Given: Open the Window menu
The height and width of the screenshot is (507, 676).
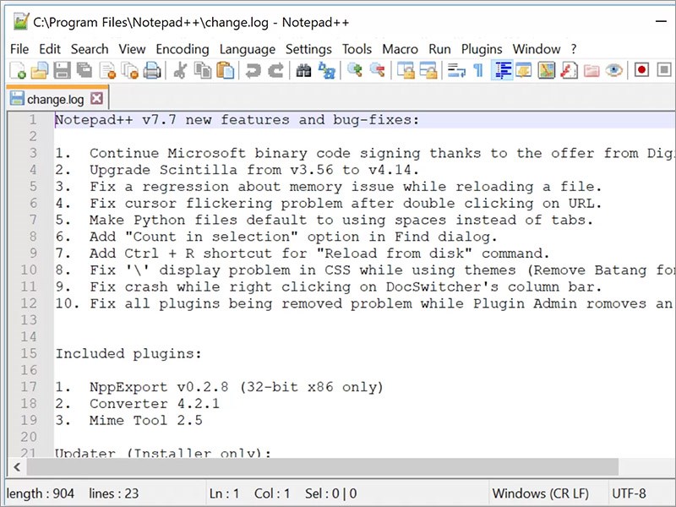Looking at the screenshot, I should point(537,49).
